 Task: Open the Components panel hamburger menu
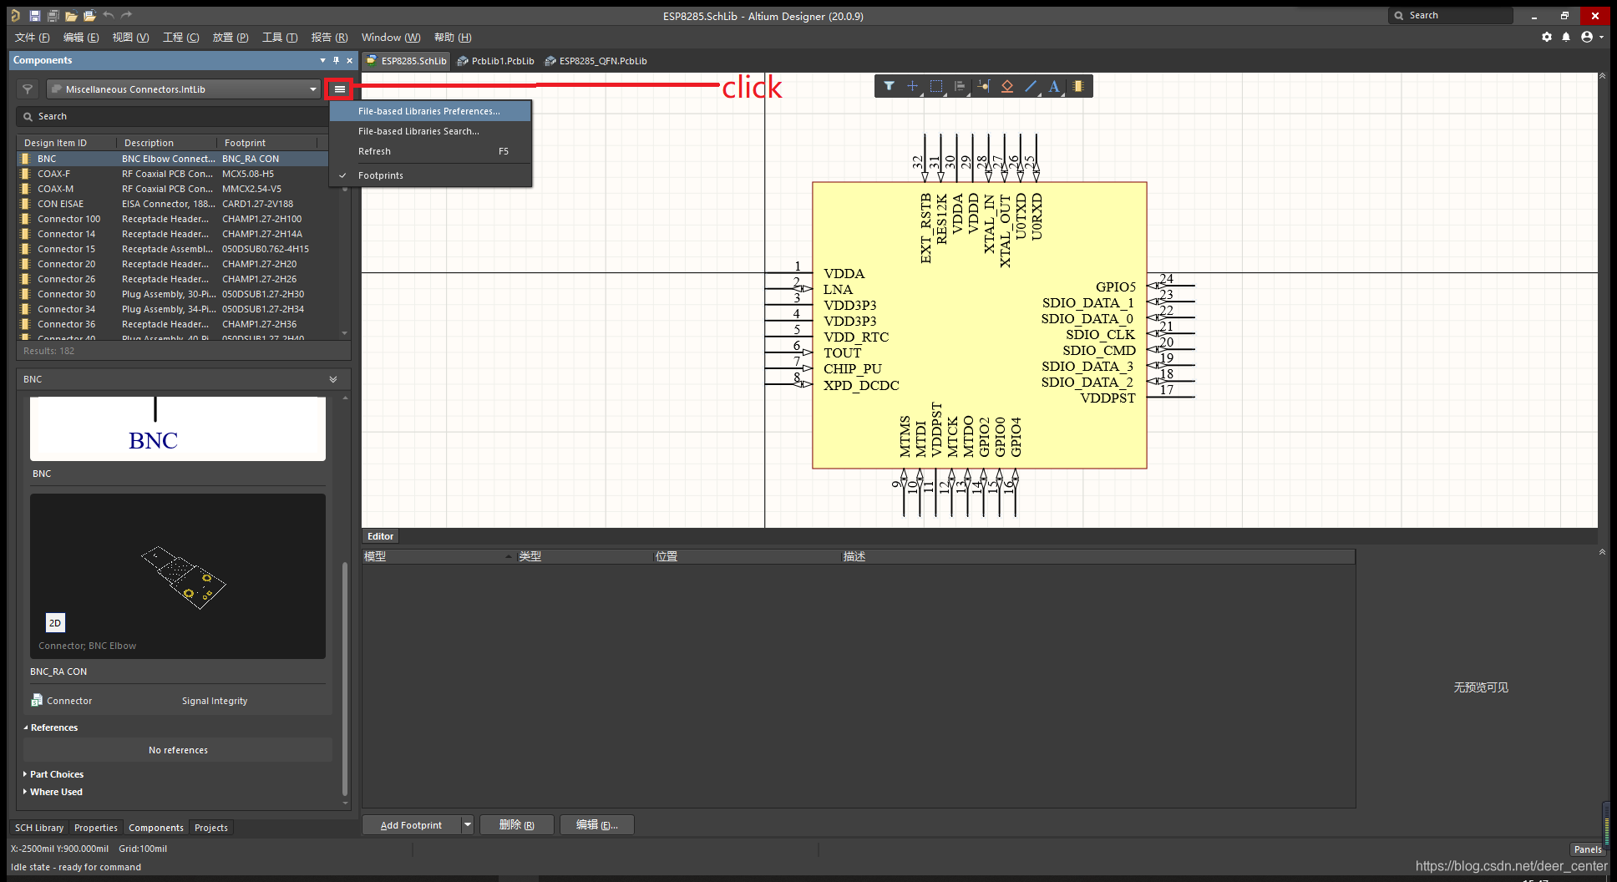pyautogui.click(x=339, y=89)
